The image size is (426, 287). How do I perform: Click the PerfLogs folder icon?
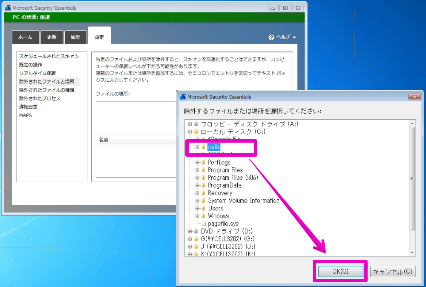(x=203, y=162)
